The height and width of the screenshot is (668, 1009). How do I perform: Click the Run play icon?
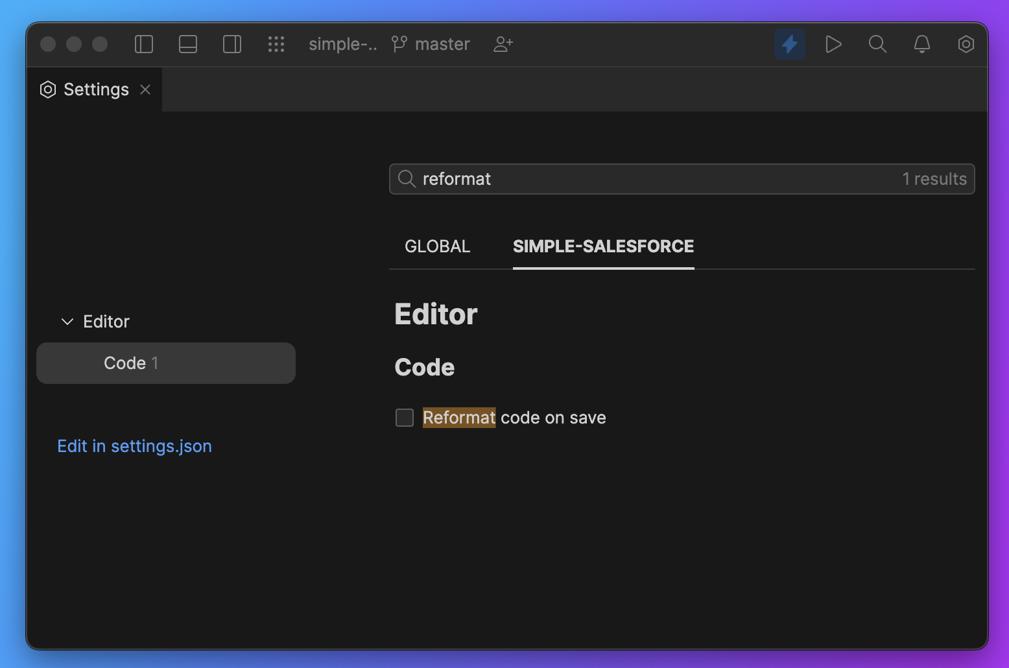coord(834,44)
